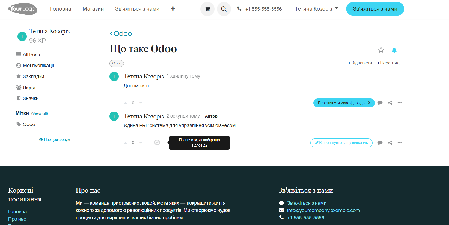Click the plus icon in the navbar
The height and width of the screenshot is (225, 449).
(x=173, y=9)
